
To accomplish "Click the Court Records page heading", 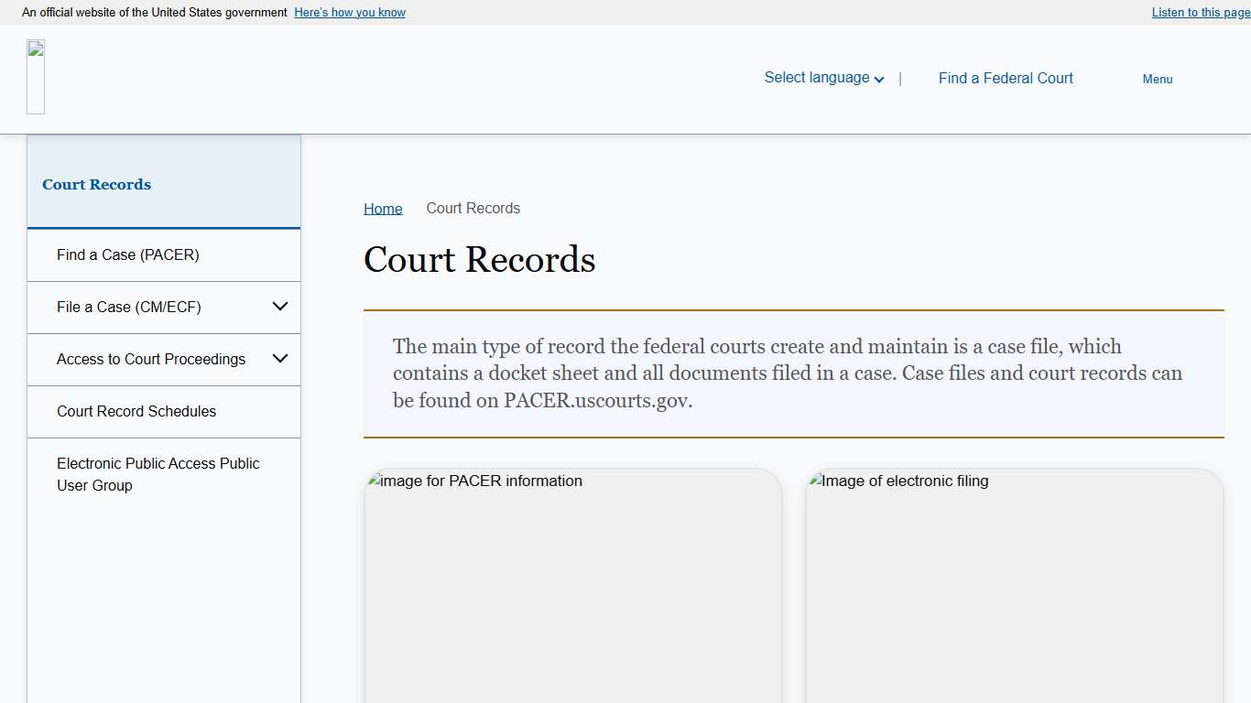I will (479, 260).
